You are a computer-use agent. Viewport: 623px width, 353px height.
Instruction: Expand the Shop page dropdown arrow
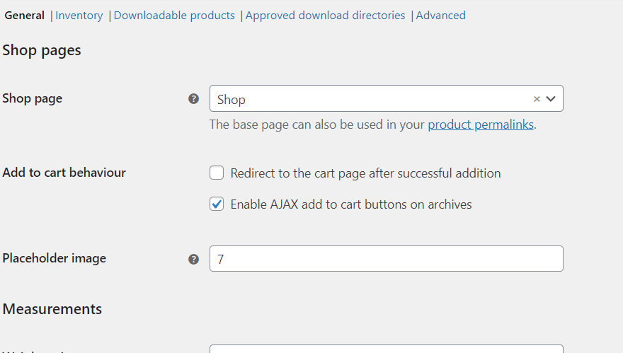pos(551,99)
